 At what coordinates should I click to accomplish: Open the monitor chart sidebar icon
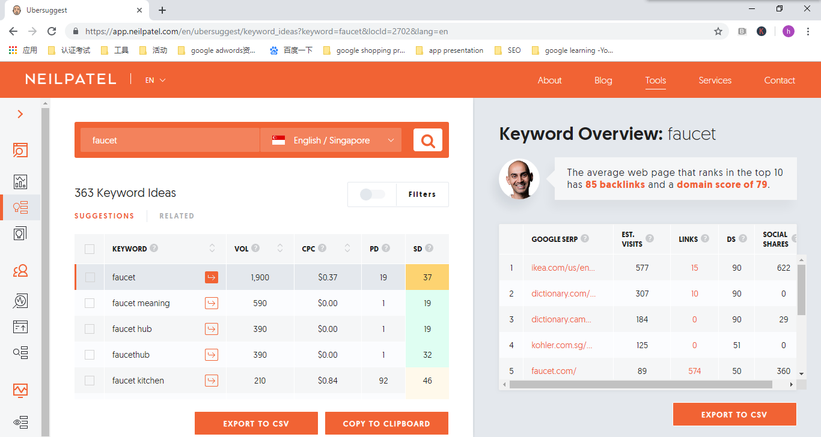20,391
